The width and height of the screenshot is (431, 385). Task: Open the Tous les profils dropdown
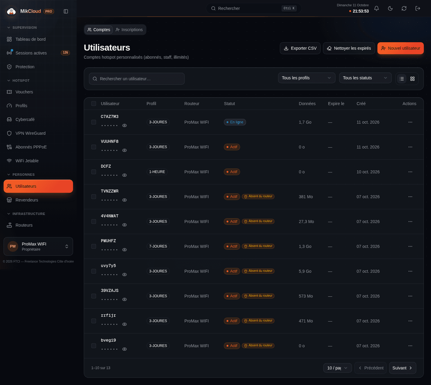click(x=307, y=78)
